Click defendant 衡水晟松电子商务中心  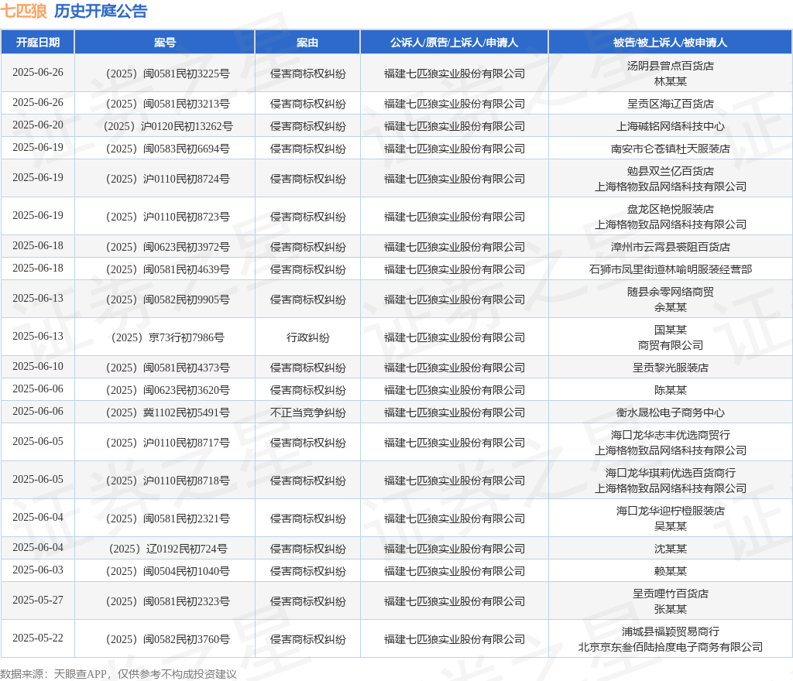[x=671, y=412]
